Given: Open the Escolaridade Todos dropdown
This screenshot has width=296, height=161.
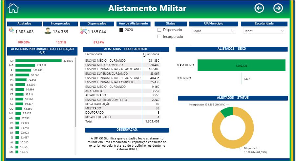Looking at the screenshot, I should coord(264,31).
